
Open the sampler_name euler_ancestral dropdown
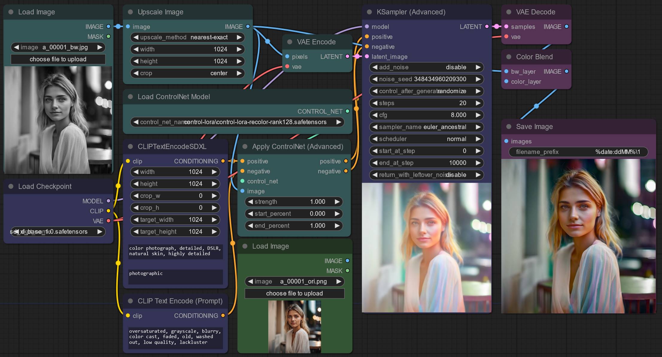pos(426,127)
